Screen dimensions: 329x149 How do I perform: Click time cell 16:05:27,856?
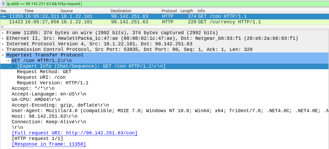[x=42, y=22]
